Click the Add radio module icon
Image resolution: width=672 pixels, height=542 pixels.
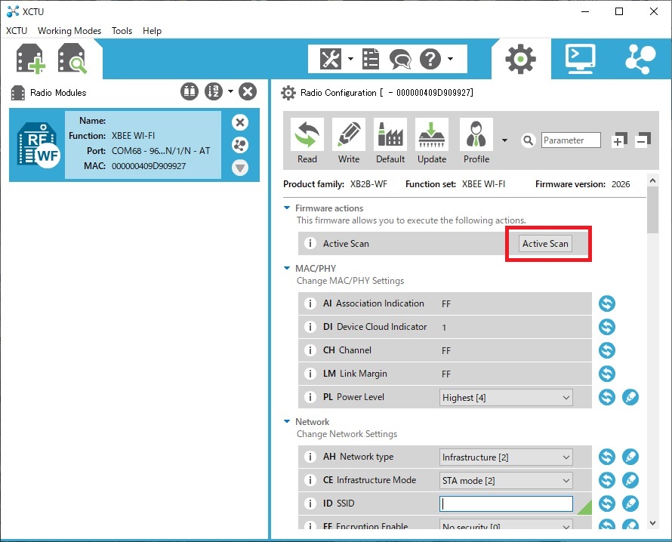[x=30, y=59]
